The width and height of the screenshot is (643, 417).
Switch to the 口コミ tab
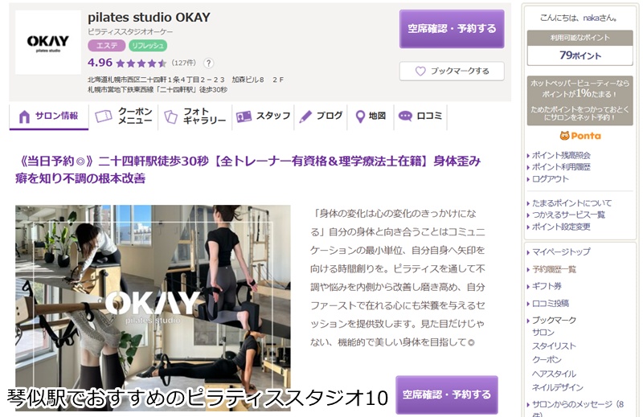point(420,117)
